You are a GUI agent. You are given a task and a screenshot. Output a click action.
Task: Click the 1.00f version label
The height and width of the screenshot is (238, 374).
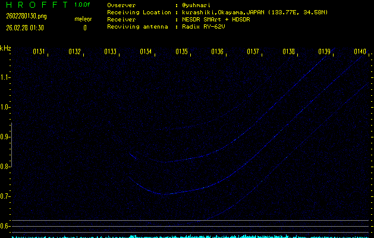83,5
